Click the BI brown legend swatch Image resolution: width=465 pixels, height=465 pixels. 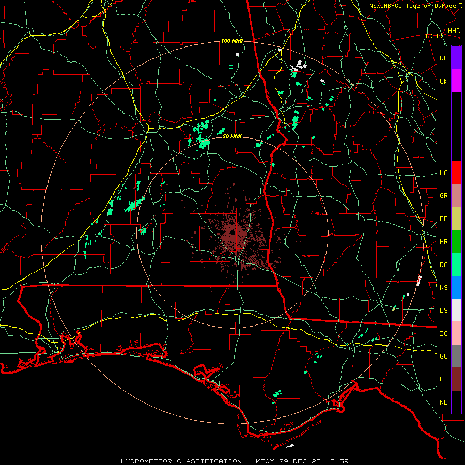point(456,379)
